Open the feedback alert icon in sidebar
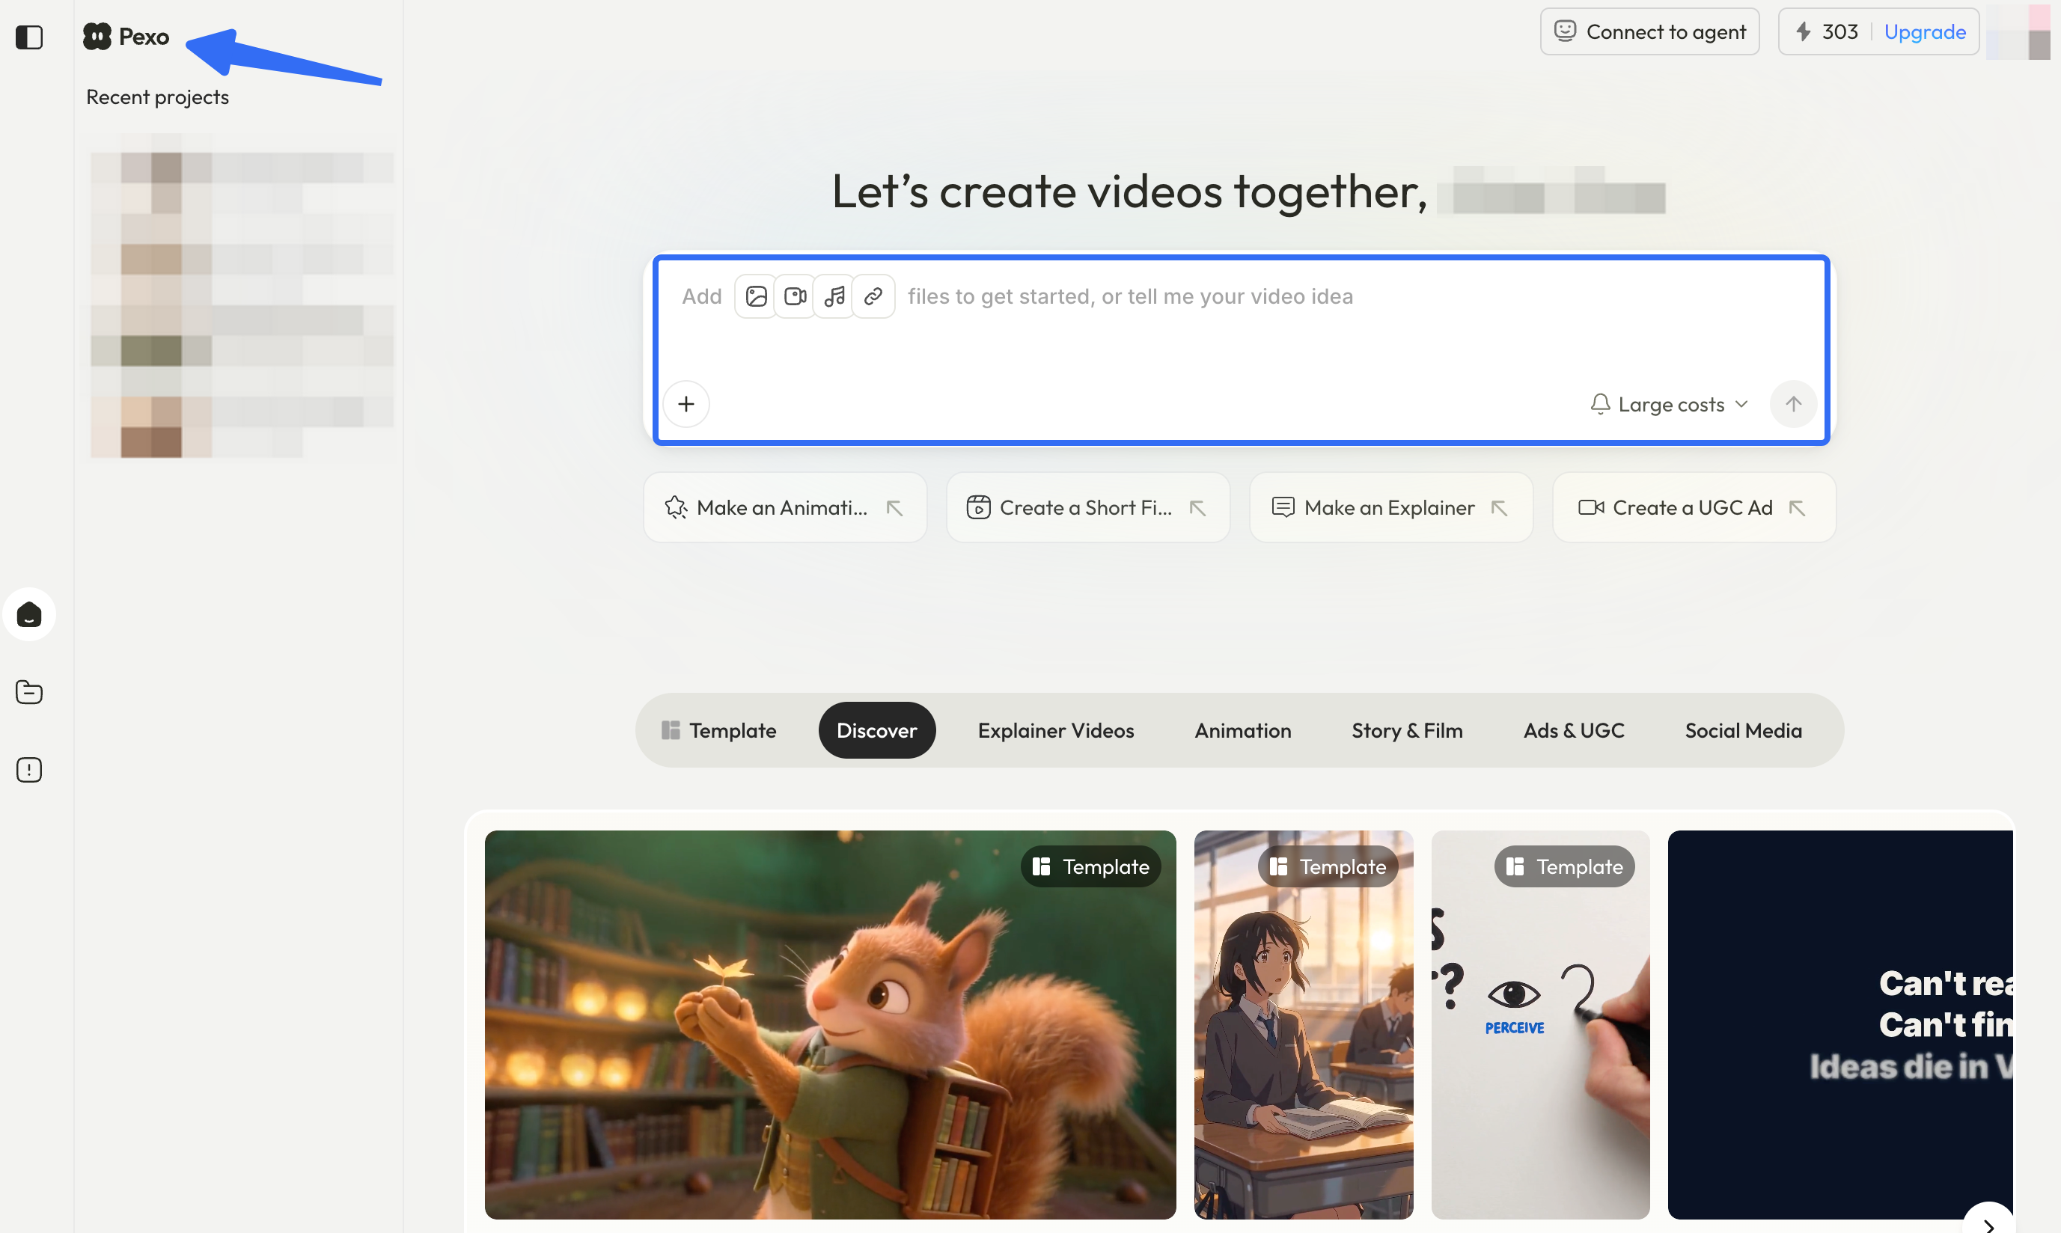The width and height of the screenshot is (2061, 1233). point(29,769)
